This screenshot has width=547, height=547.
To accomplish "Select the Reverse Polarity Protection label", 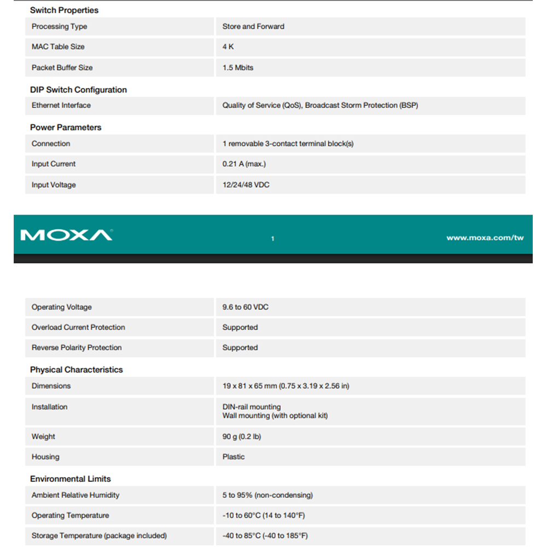I will 77,347.
